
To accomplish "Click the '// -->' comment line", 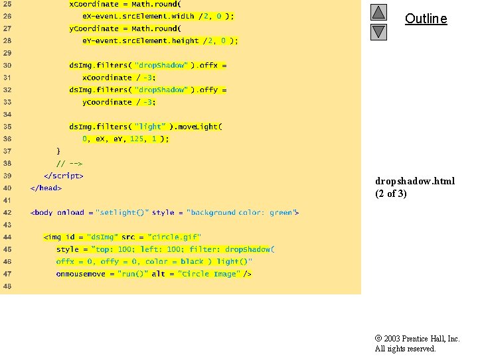I will point(69,164).
